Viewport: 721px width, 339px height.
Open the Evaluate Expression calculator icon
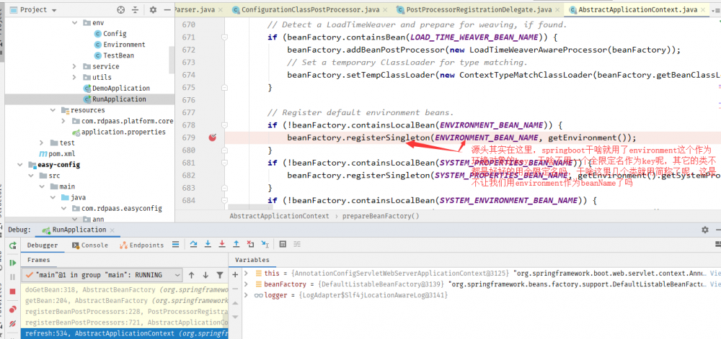click(x=283, y=244)
